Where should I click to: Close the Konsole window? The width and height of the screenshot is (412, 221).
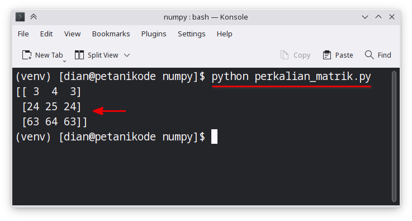click(392, 17)
